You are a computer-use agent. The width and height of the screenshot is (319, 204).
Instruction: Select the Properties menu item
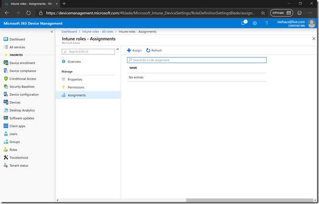[75, 79]
